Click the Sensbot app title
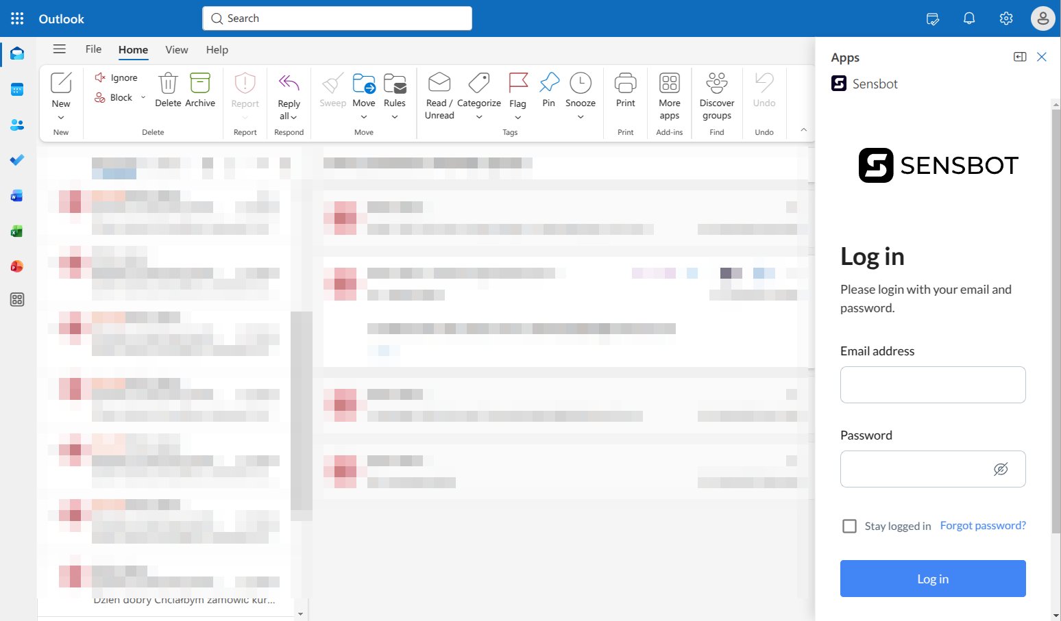Viewport: 1061px width, 621px height. [875, 84]
